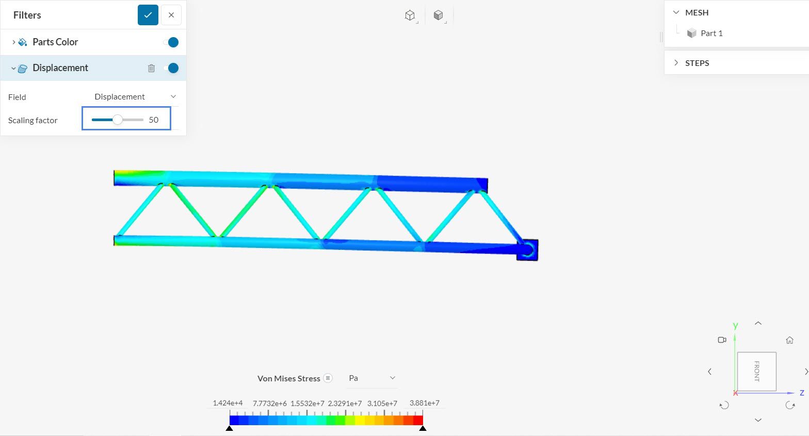The width and height of the screenshot is (809, 436).
Task: Click the FRONT face of orientation cube
Action: click(x=756, y=371)
